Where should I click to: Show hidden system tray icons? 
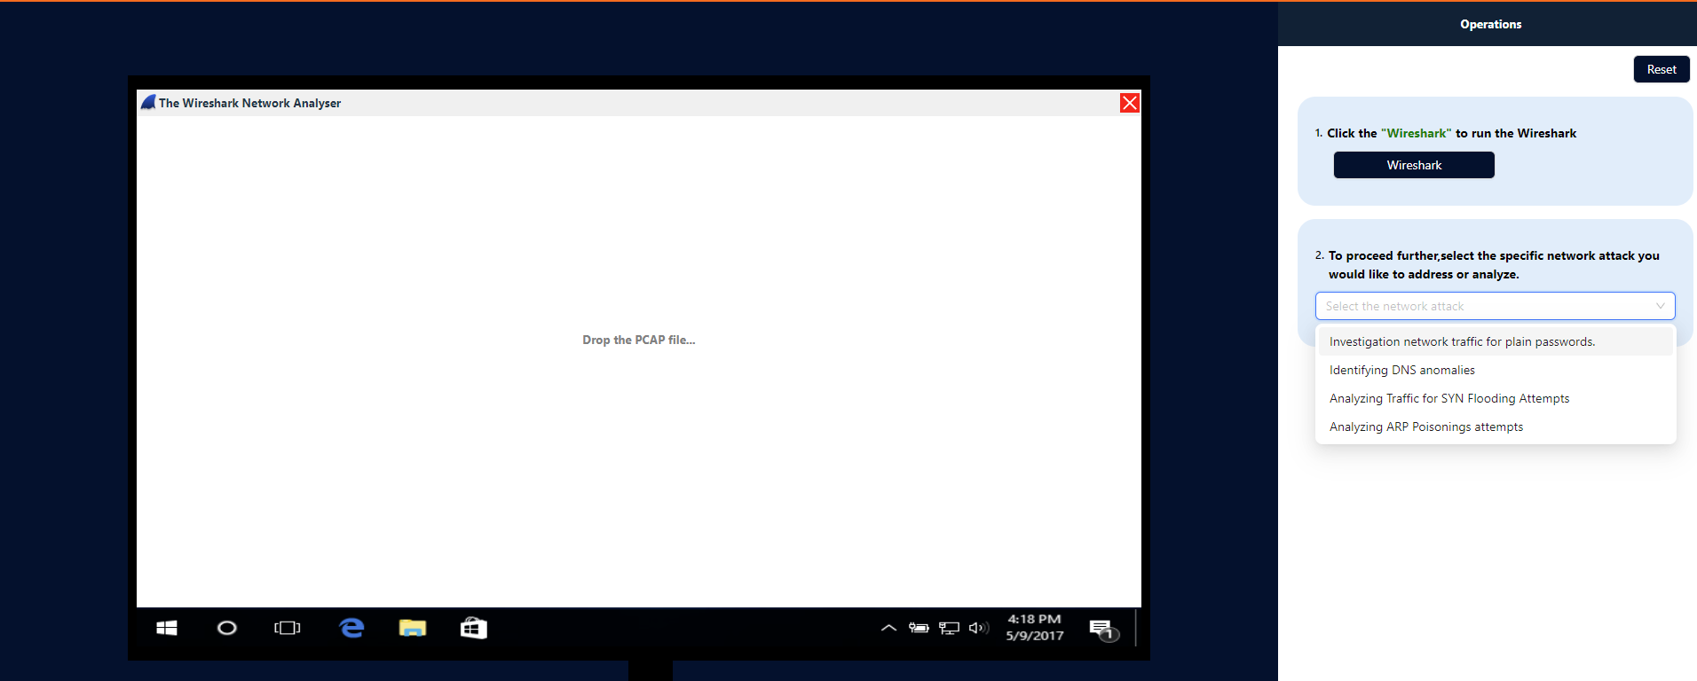click(x=888, y=628)
